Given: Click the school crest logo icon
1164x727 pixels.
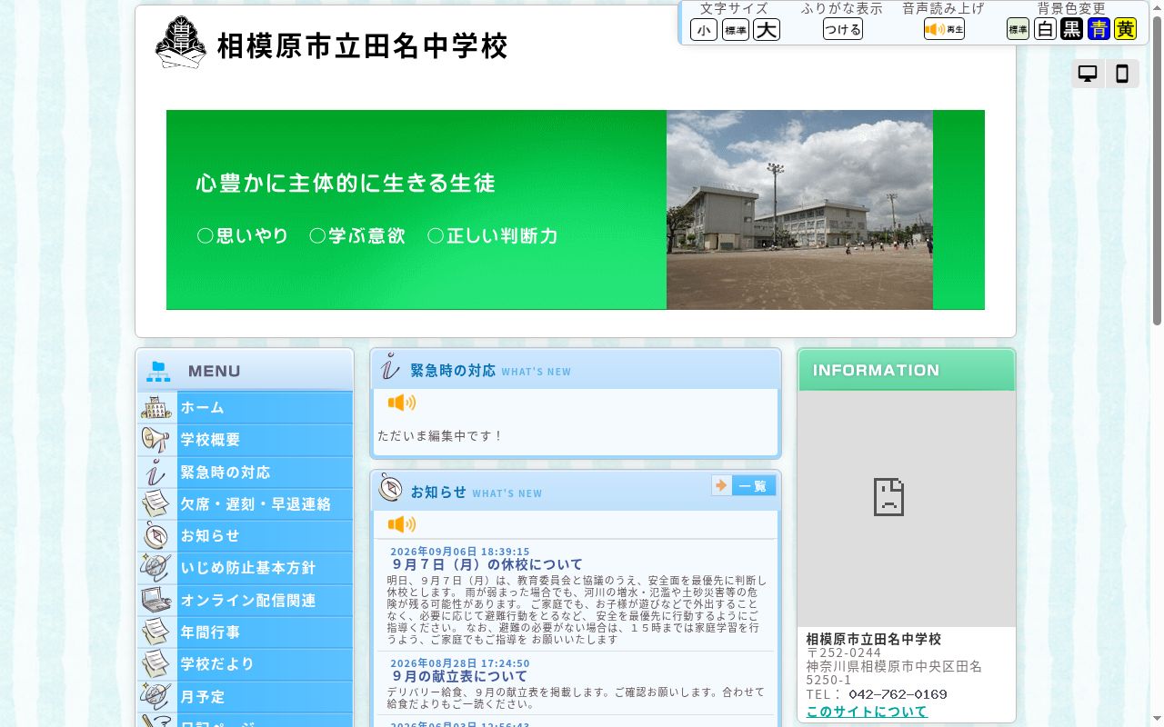Looking at the screenshot, I should (x=180, y=43).
